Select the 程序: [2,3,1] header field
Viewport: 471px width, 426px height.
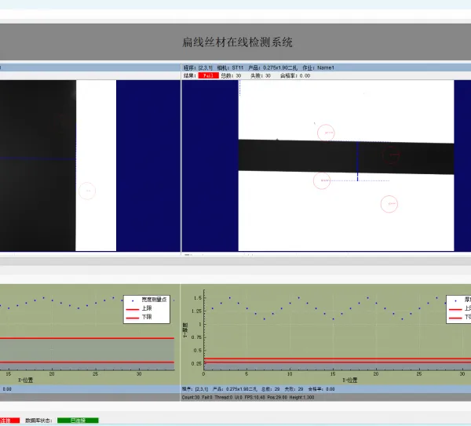click(198, 67)
